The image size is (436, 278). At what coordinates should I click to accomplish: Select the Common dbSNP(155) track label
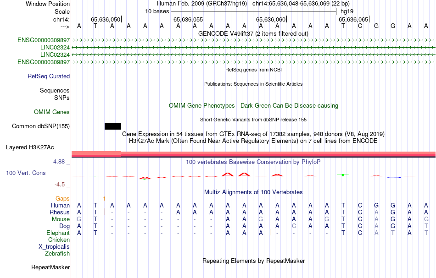click(41, 126)
